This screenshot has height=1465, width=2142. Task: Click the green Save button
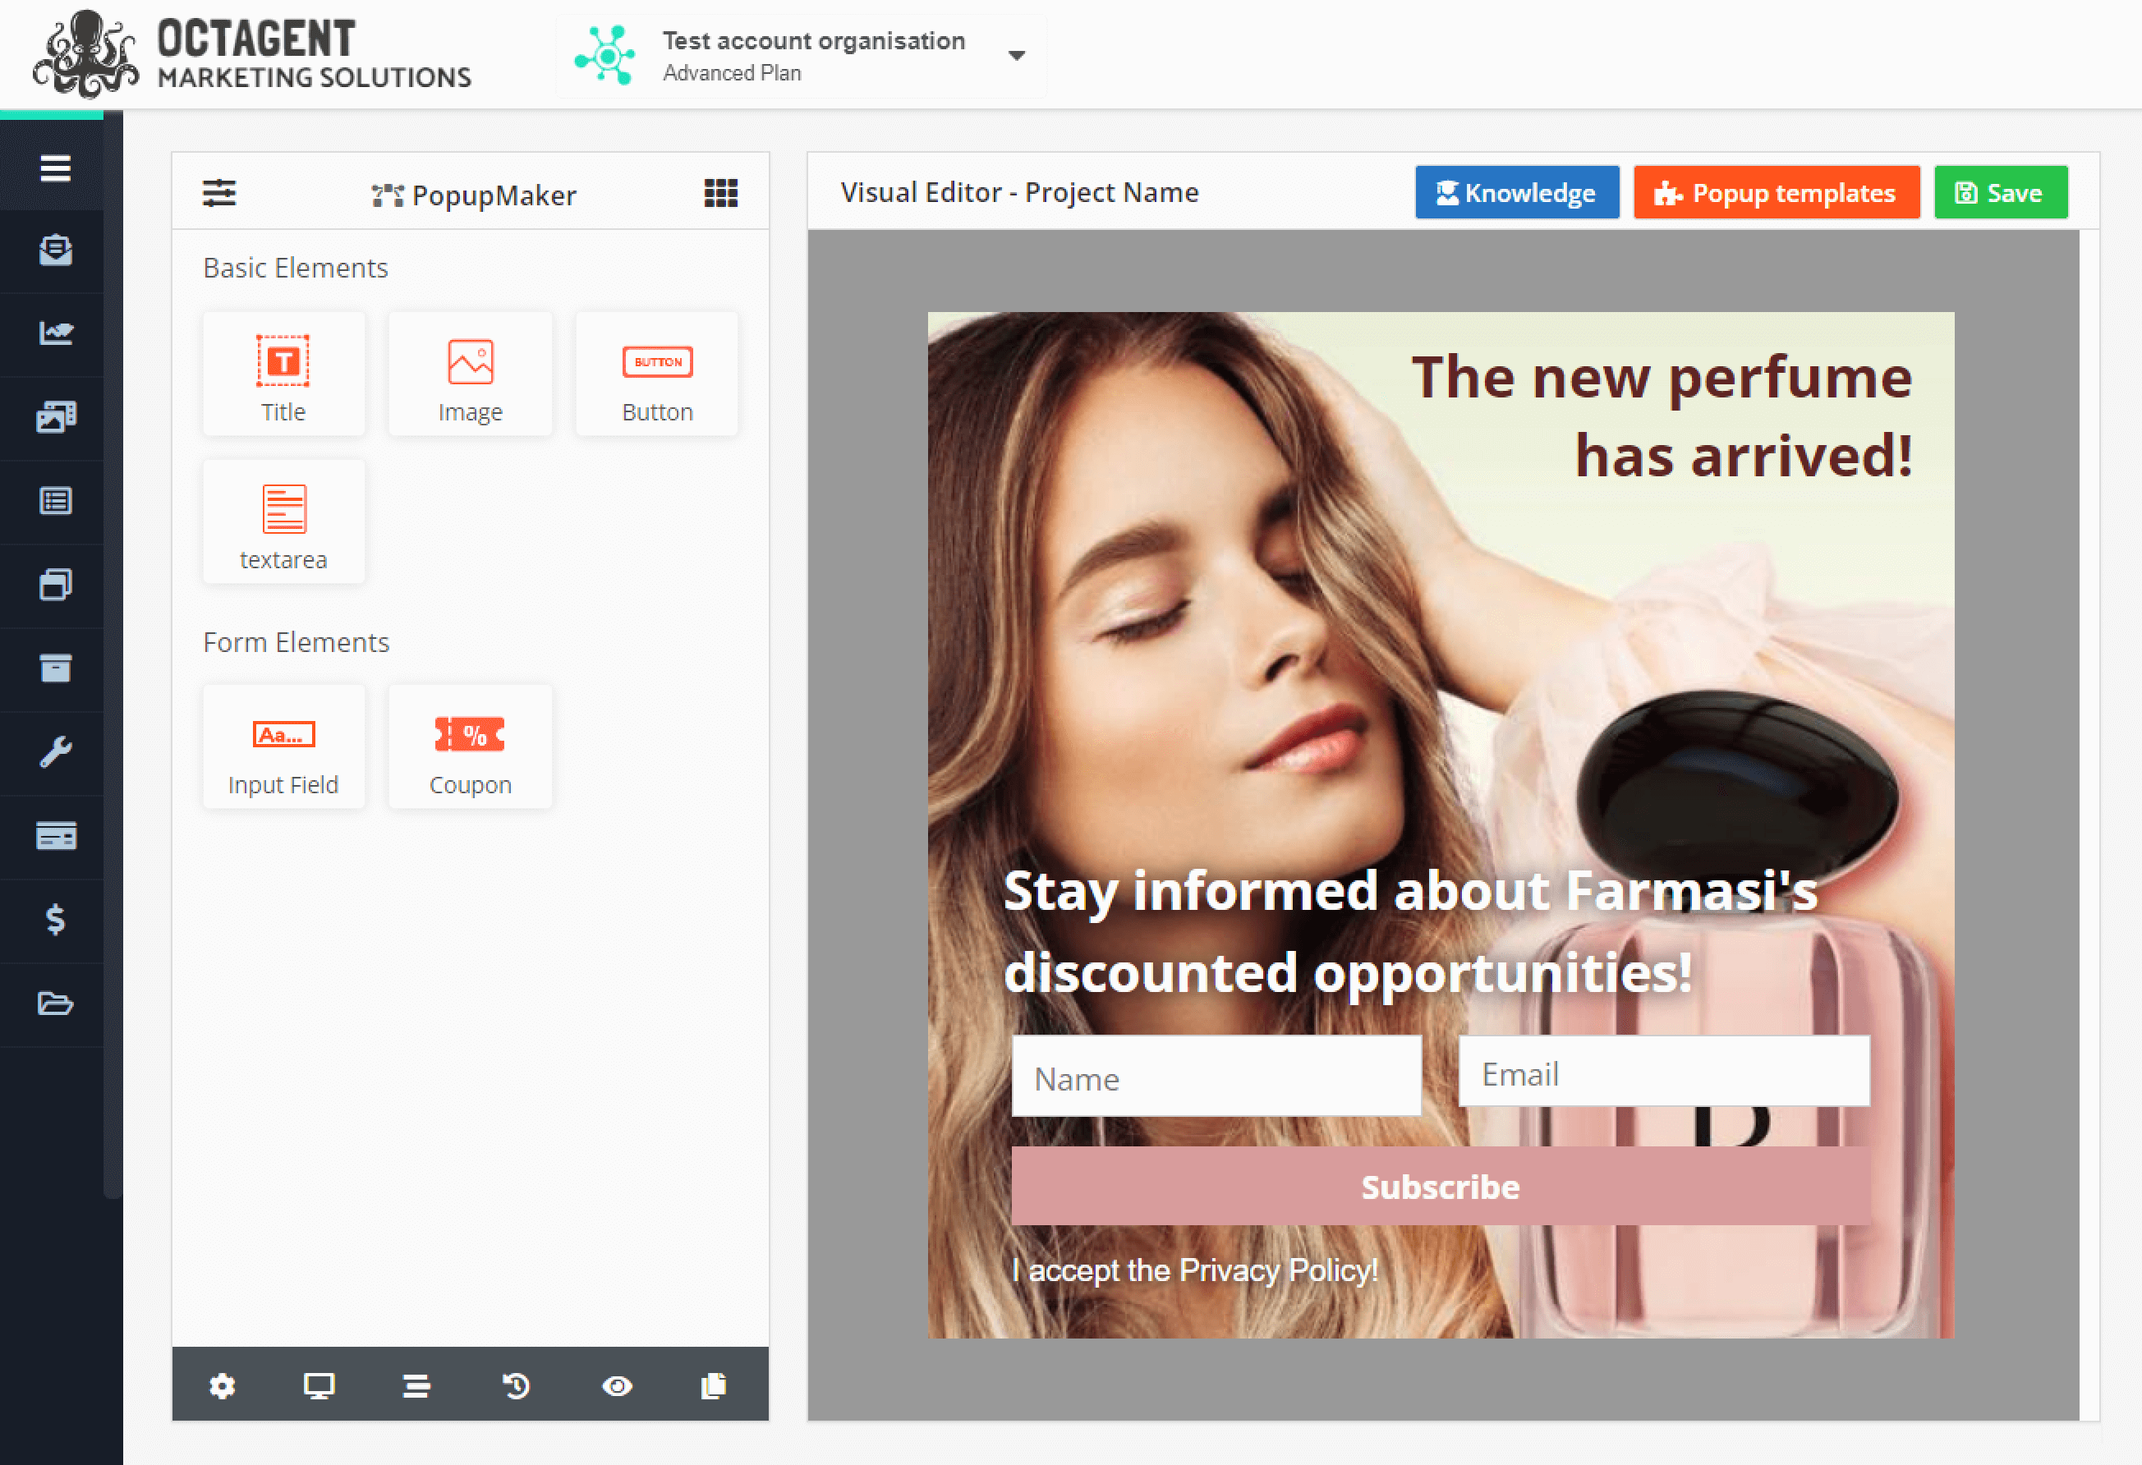(x=2000, y=193)
